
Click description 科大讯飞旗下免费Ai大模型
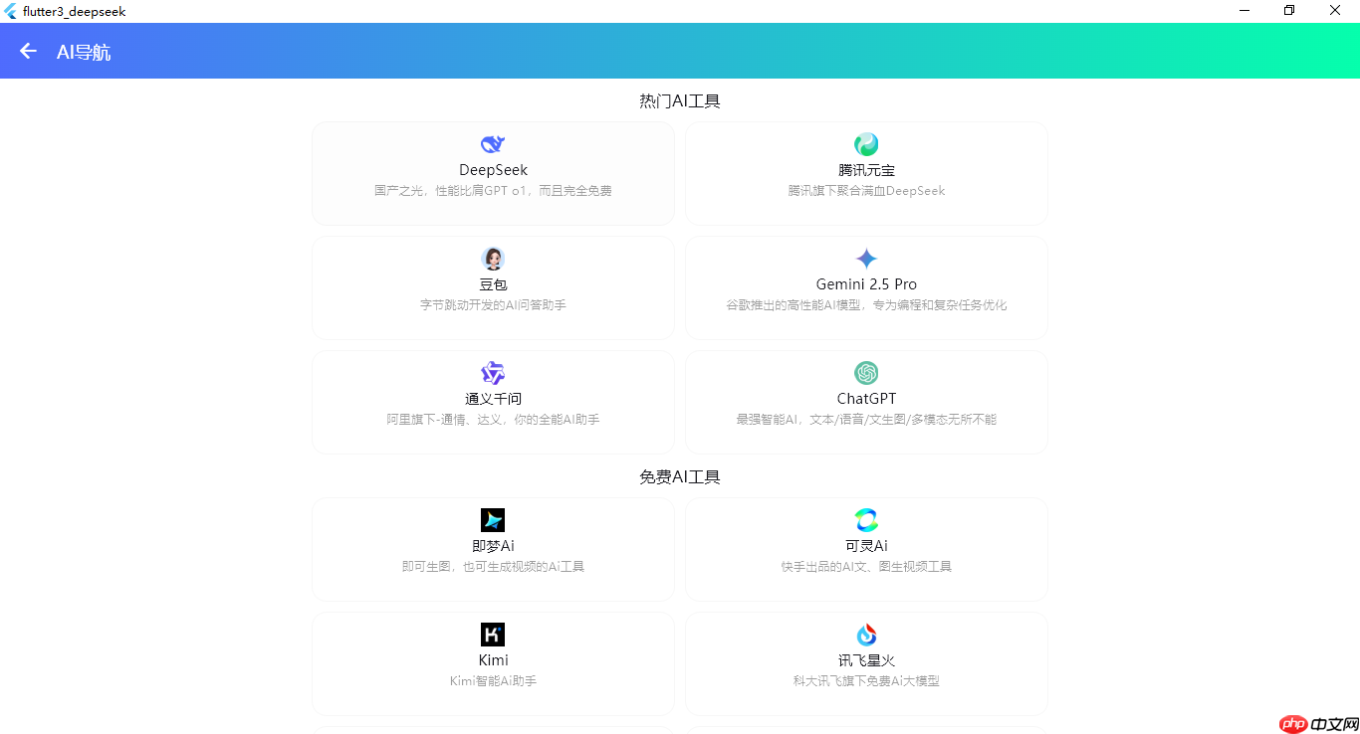(x=866, y=681)
